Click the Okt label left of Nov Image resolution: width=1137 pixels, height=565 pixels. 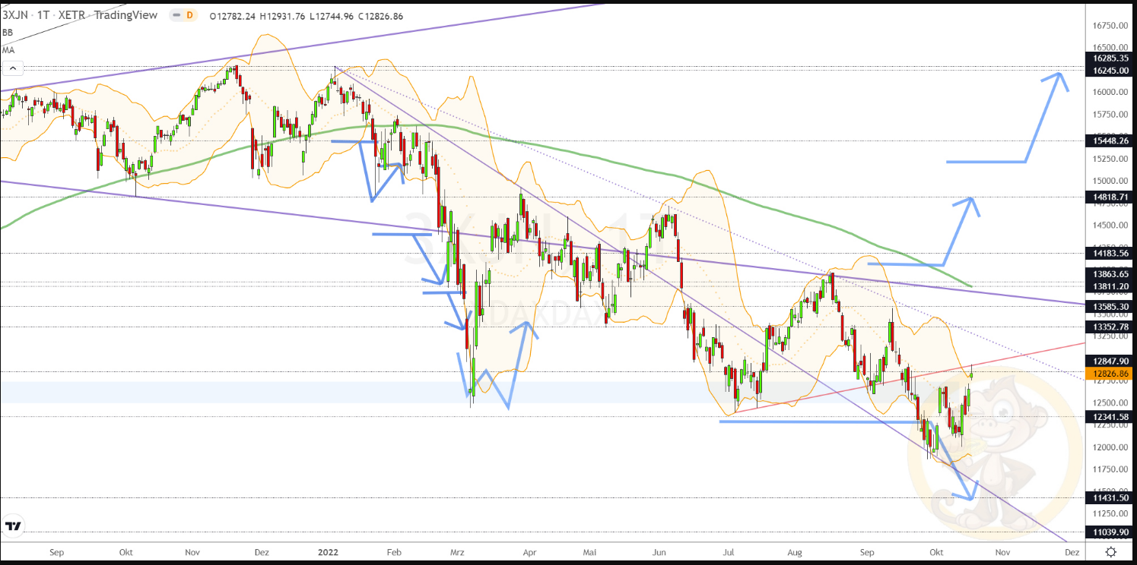point(125,552)
